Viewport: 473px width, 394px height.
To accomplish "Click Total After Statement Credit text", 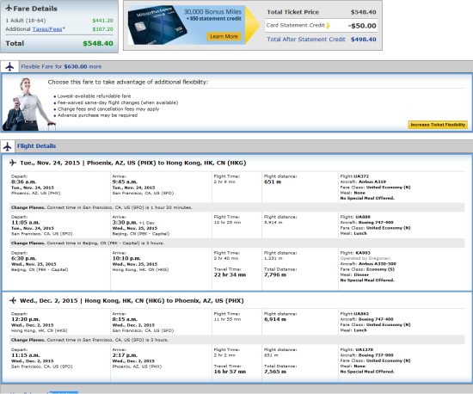I will coord(306,40).
